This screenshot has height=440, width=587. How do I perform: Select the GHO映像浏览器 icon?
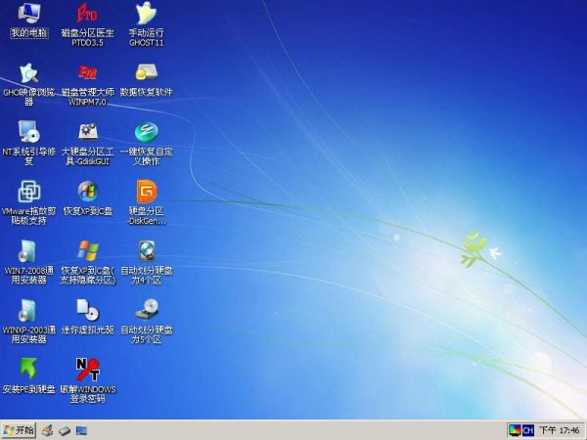point(28,73)
